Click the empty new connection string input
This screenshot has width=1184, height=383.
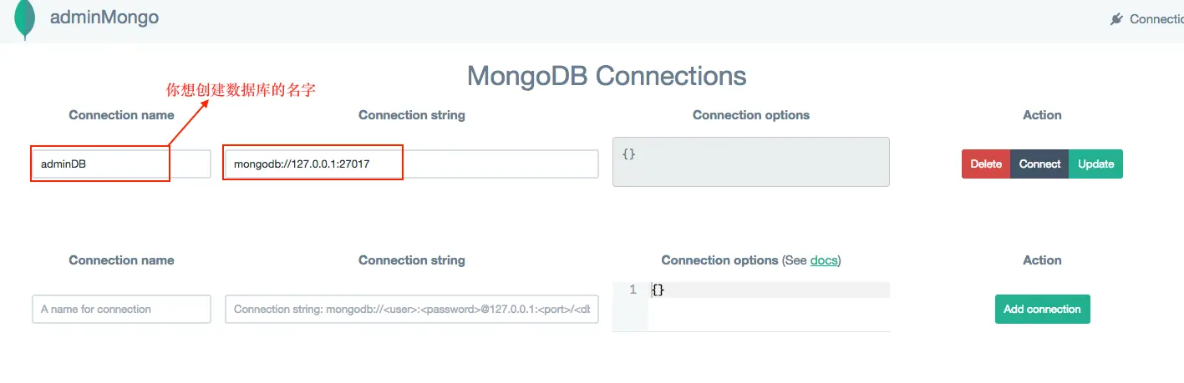pos(412,309)
